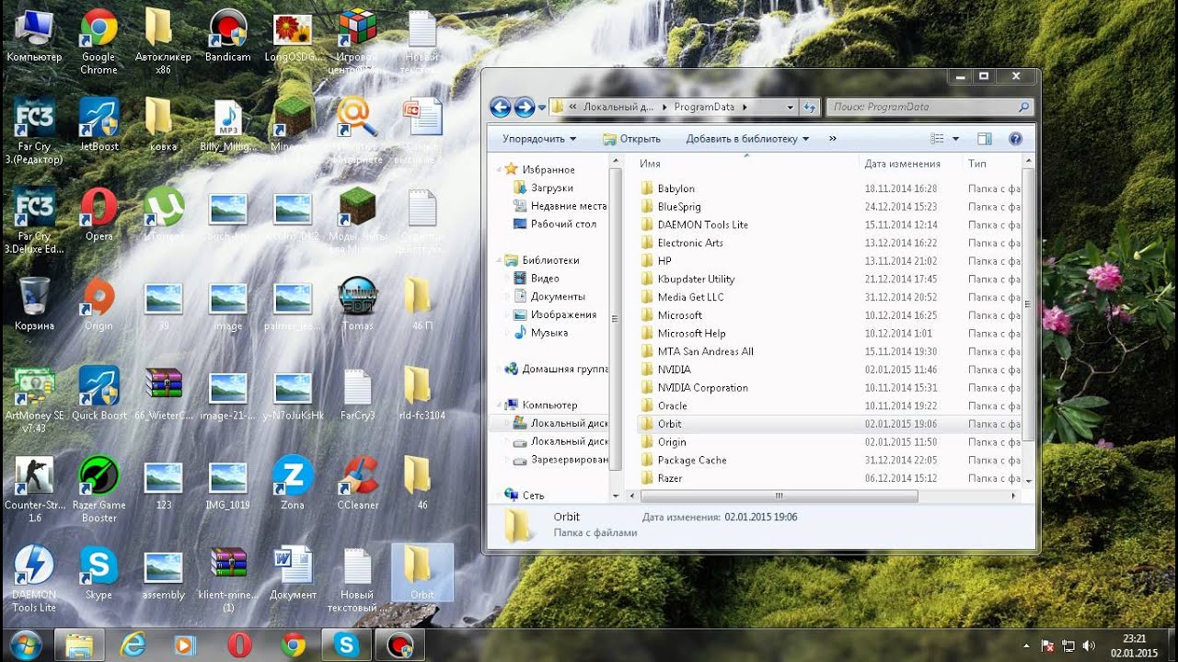1178x662 pixels.
Task: Select the JetBoost desktop shortcut
Action: point(98,125)
